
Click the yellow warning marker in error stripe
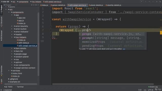click(161, 33)
